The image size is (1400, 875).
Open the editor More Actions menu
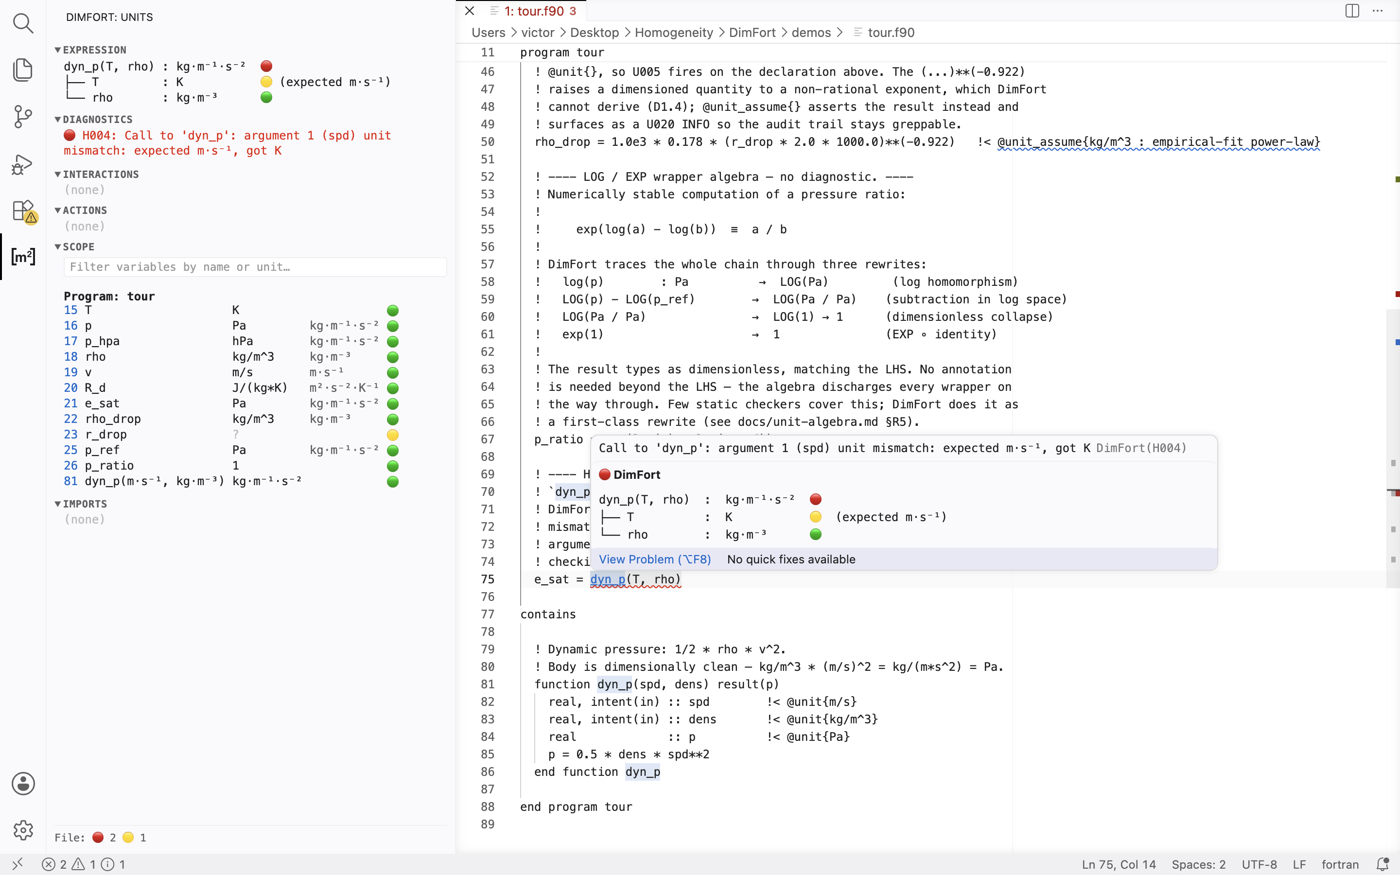[1378, 11]
